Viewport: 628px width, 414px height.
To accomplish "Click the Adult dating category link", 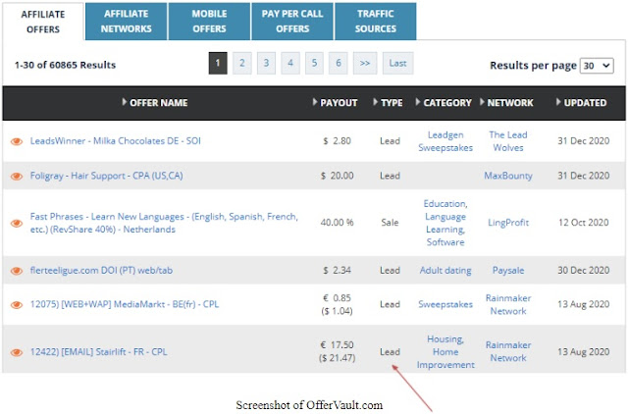I will click(x=445, y=270).
